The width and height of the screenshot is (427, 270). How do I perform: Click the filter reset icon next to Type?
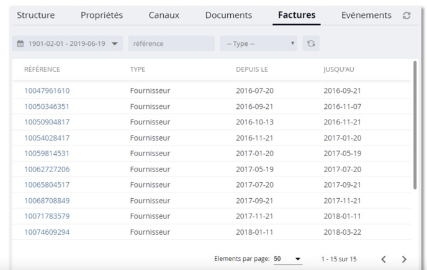coord(311,43)
